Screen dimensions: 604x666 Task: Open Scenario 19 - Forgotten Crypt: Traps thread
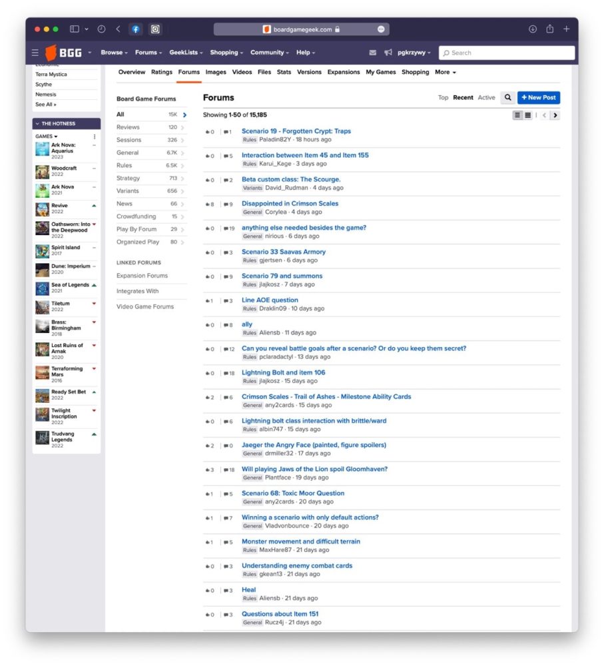[x=296, y=131]
